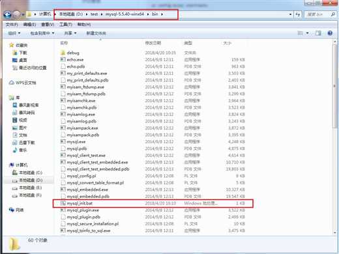
Task: Click the mysql_config.pl file icon
Action: click(x=63, y=176)
